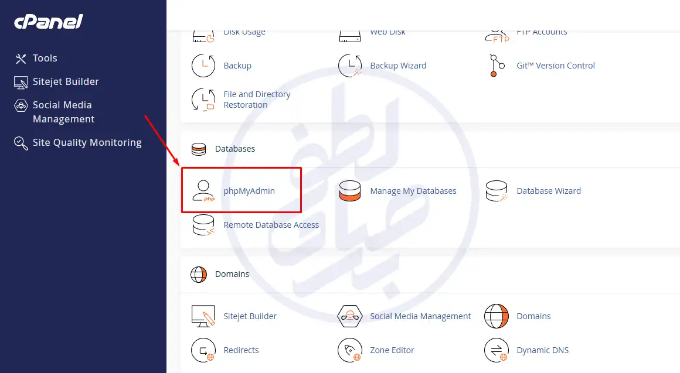This screenshot has height=373, width=680.
Task: Click Social Media Management hexagon icon in Domains
Action: (350, 316)
